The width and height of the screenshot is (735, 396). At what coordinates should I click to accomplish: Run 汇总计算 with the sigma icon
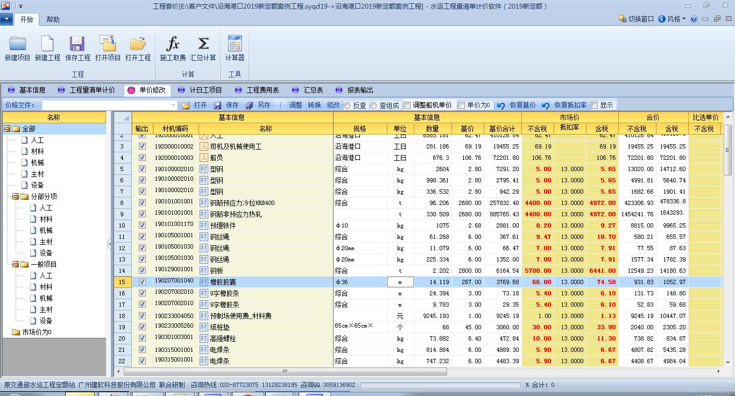point(203,44)
